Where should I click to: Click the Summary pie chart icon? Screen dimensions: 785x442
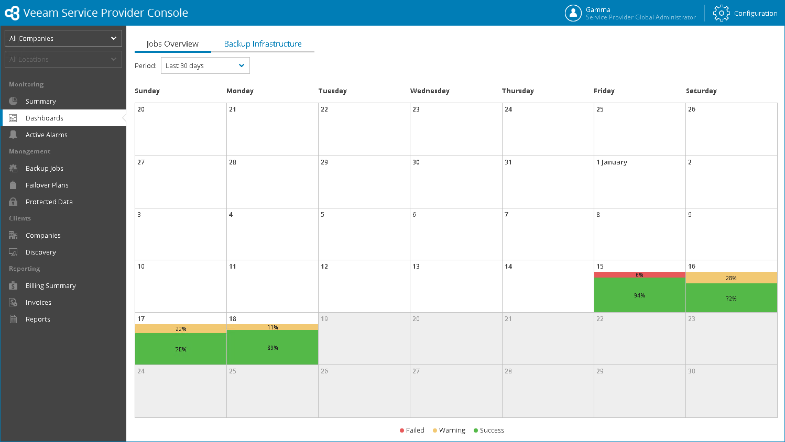(13, 101)
